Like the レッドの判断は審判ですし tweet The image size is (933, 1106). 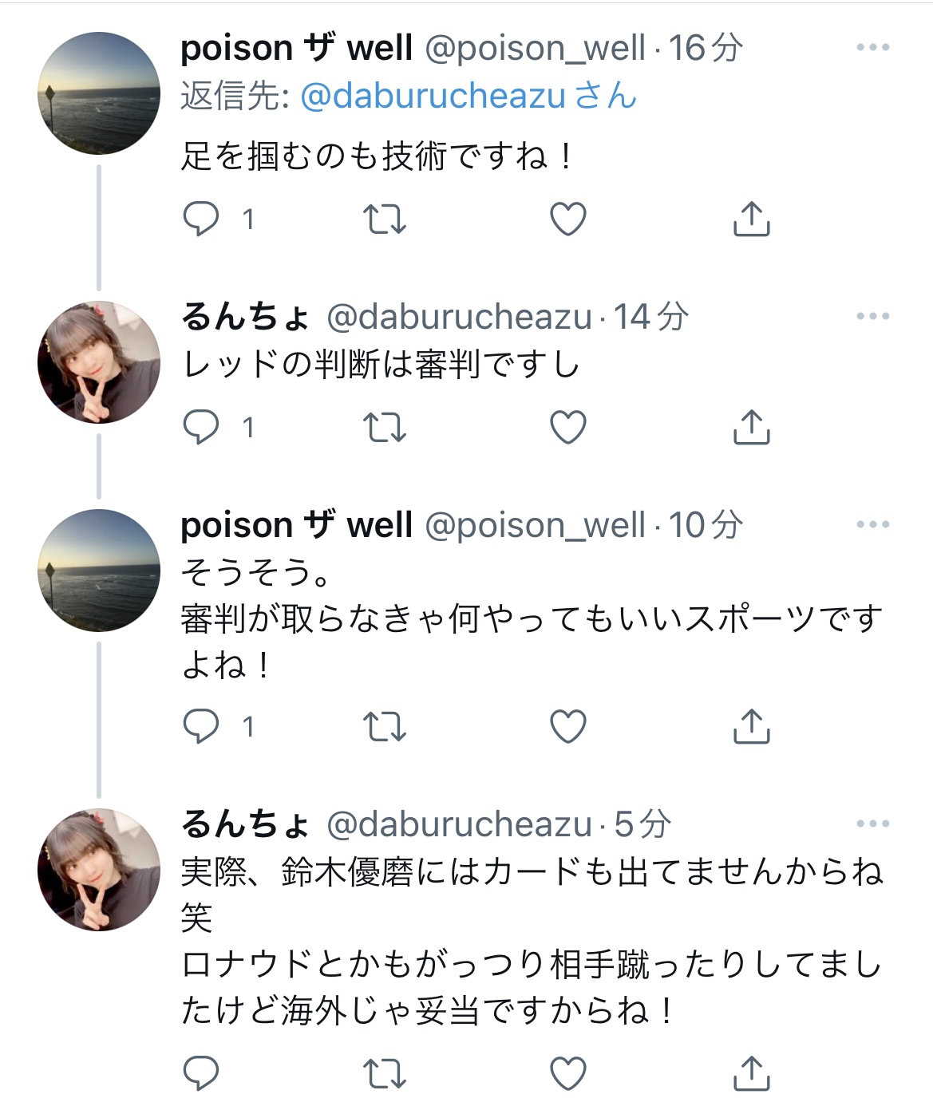point(568,427)
